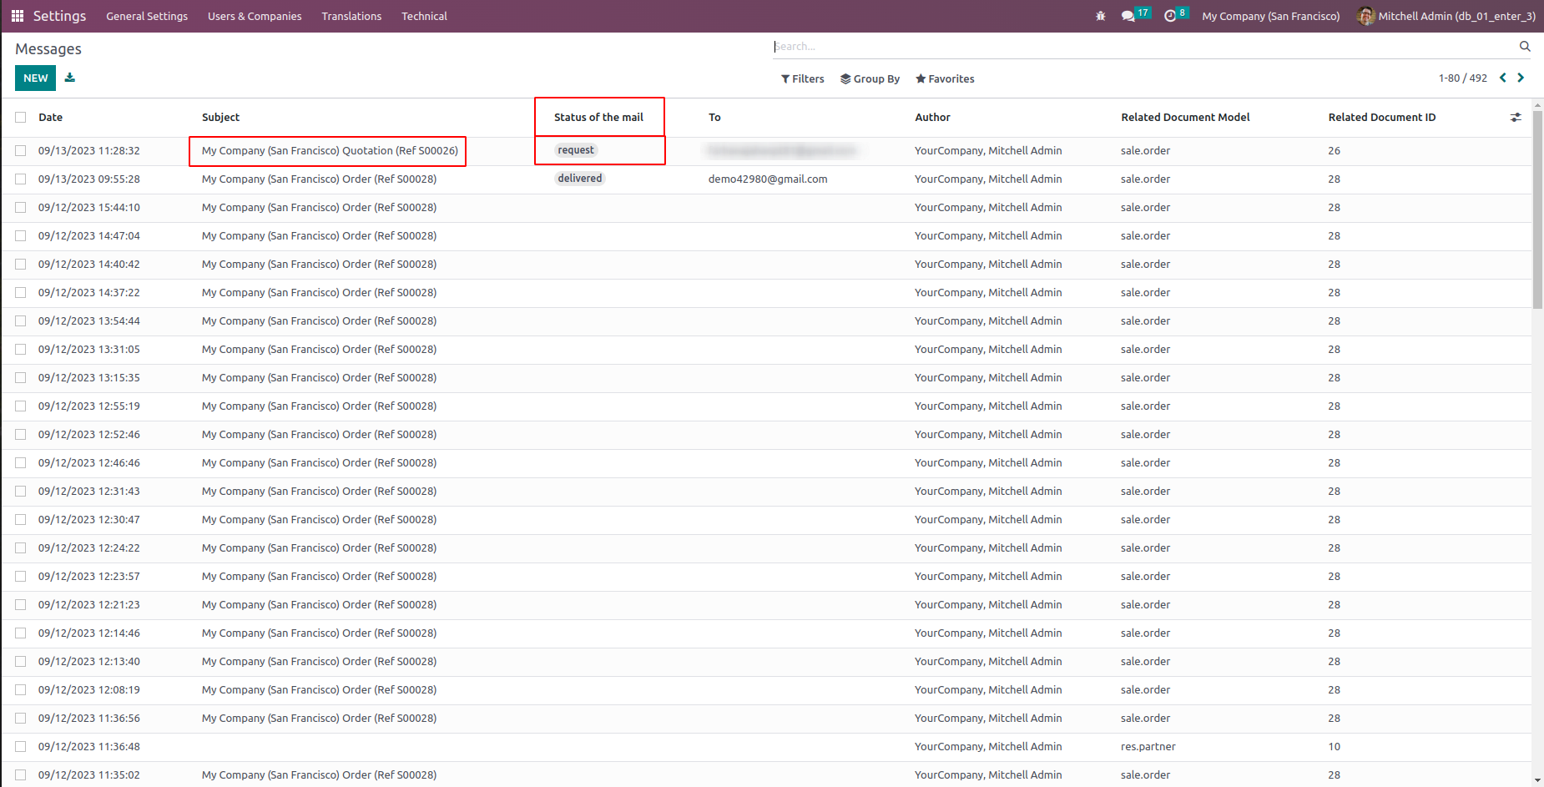Toggle the select-all header checkbox
The height and width of the screenshot is (787, 1544).
[21, 118]
